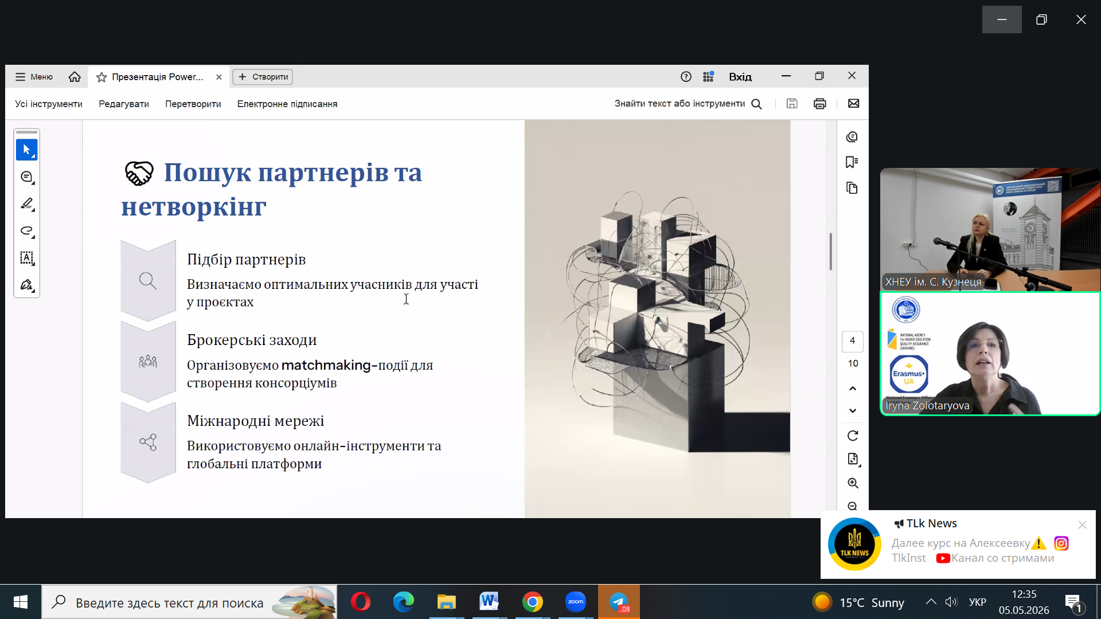This screenshot has height=619, width=1101.
Task: Select the arrow selection tool
Action: coord(26,150)
